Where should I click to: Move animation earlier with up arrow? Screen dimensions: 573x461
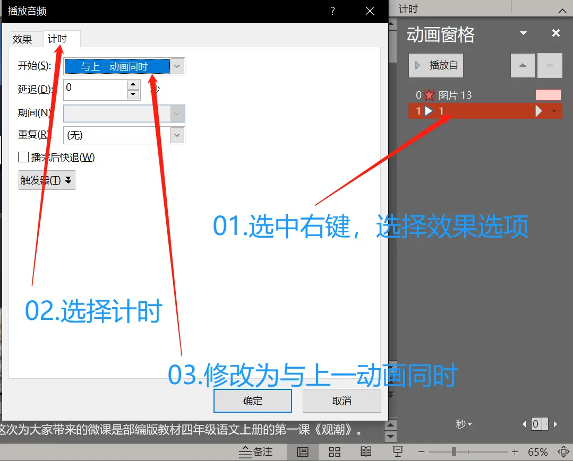pos(523,65)
